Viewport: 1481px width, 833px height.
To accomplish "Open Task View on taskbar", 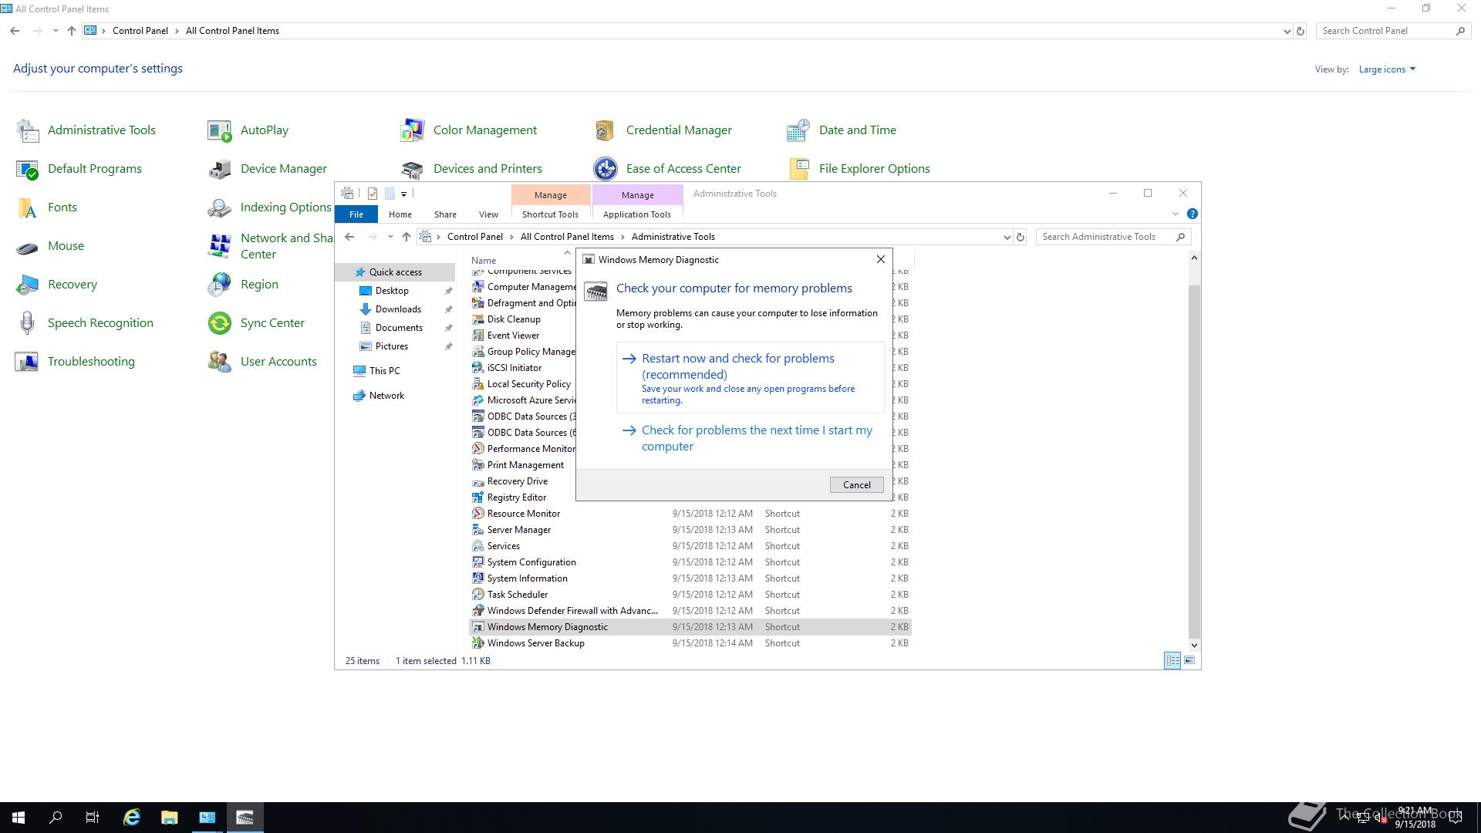I will tap(93, 818).
